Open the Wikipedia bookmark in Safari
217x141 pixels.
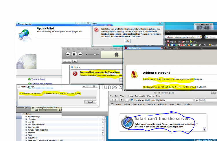[x=162, y=104]
